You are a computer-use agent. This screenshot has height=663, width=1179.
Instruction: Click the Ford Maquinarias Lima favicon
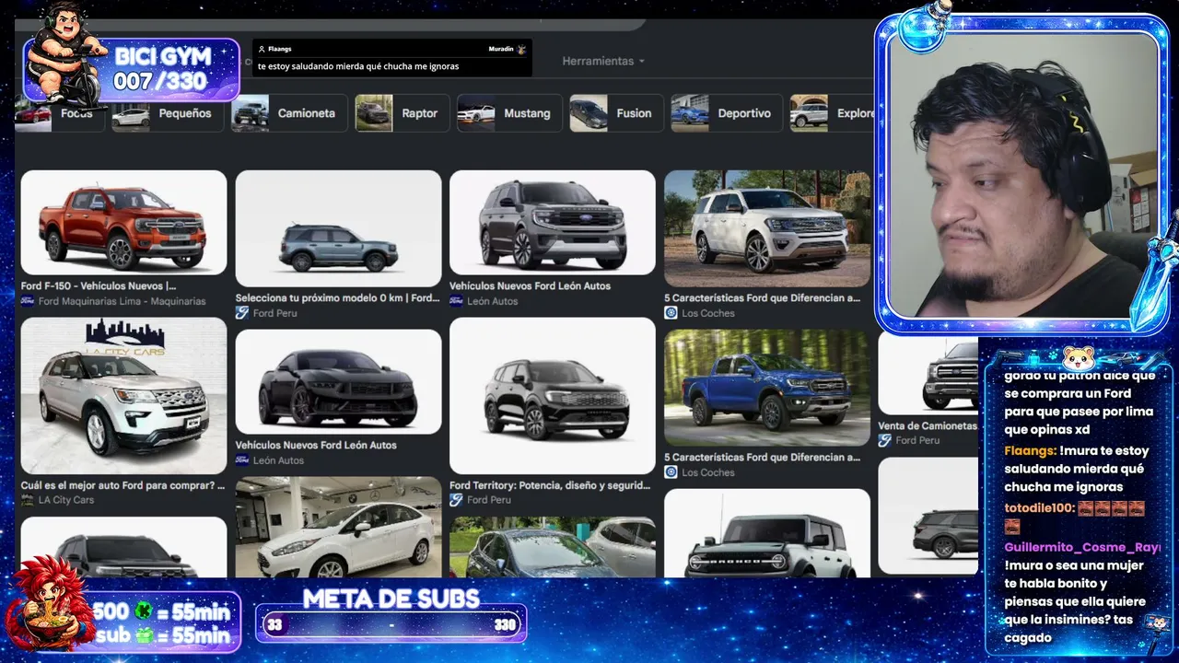(28, 301)
